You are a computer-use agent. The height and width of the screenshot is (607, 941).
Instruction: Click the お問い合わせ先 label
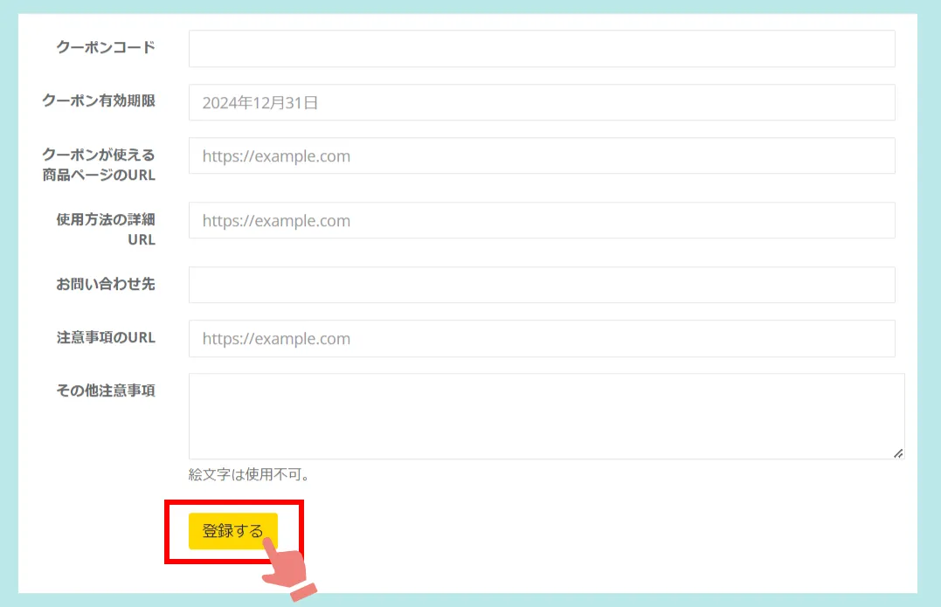click(x=106, y=284)
